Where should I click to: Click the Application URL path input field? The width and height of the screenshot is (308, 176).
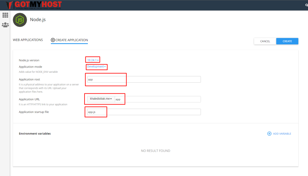coord(157,99)
